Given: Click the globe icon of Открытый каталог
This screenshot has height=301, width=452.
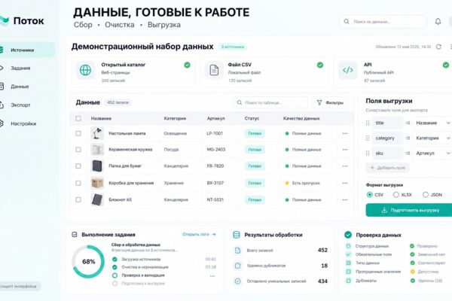Looking at the screenshot, I should click(85, 70).
